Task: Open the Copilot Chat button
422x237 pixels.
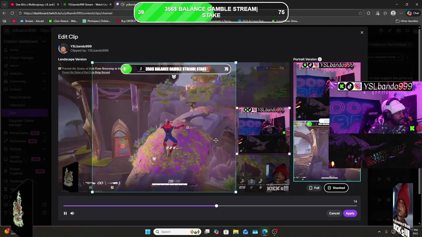Action: 414,13
